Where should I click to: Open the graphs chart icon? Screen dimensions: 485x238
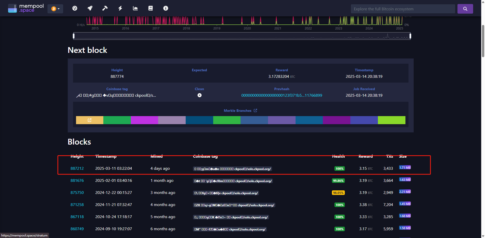click(x=135, y=8)
